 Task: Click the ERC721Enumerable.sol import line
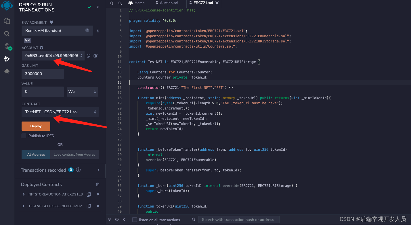211,36
